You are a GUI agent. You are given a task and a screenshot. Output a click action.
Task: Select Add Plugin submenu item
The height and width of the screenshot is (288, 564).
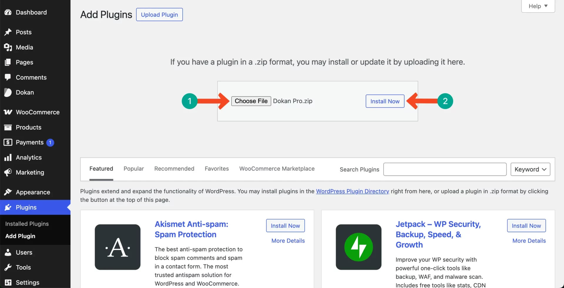(x=20, y=236)
